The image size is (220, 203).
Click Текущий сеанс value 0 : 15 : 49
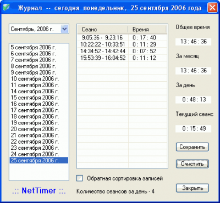click(x=194, y=128)
